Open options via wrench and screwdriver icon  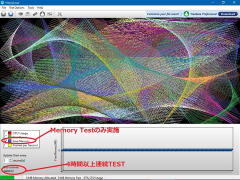(59, 14)
